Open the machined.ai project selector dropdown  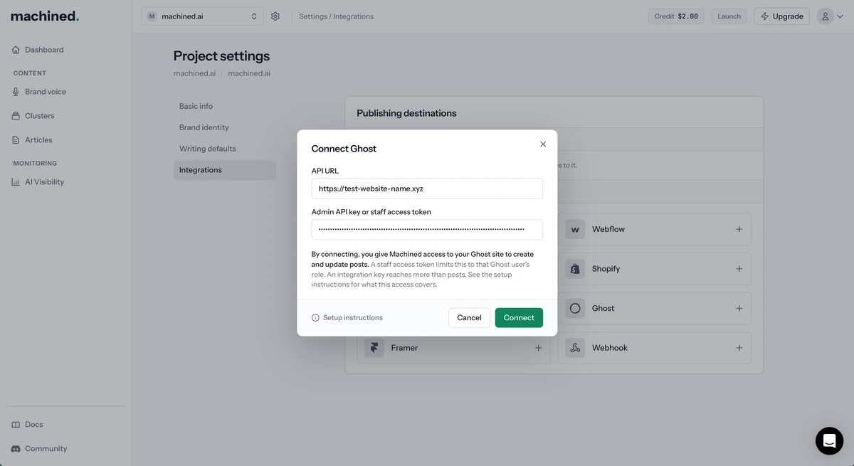pyautogui.click(x=202, y=16)
